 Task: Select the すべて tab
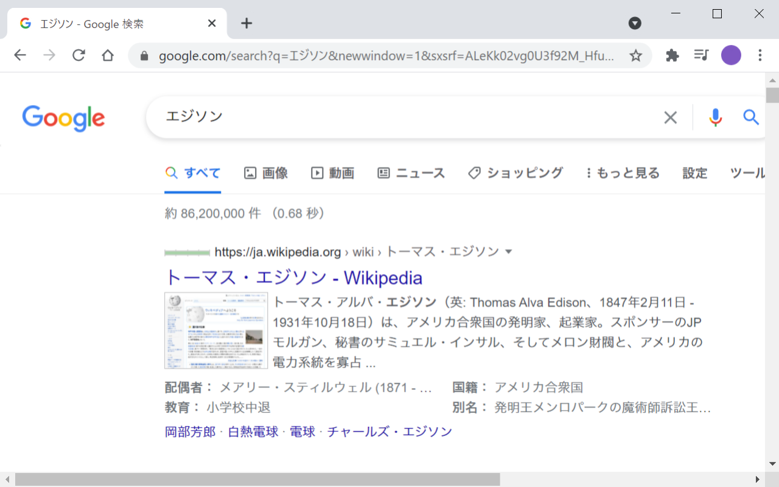point(193,173)
